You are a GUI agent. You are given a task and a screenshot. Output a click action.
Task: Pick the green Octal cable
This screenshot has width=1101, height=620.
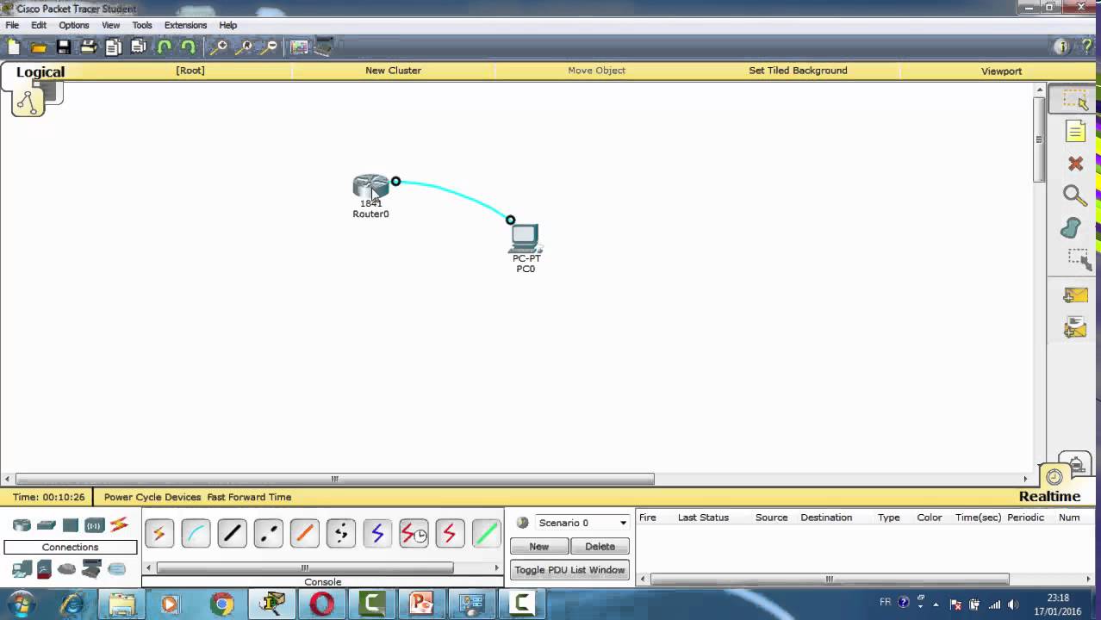tap(486, 534)
